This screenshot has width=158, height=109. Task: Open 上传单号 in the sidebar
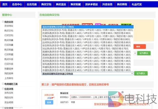(x=9, y=78)
